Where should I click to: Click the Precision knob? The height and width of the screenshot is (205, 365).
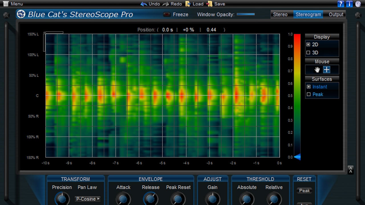click(x=62, y=198)
